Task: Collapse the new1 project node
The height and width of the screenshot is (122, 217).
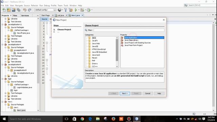Action: click(x=2, y=102)
